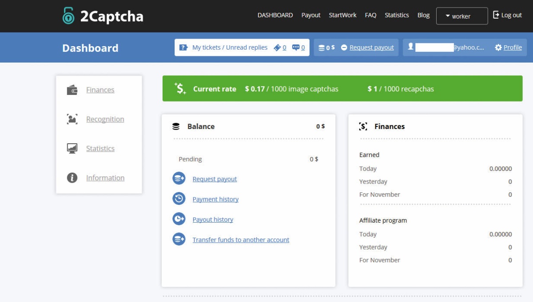Viewport: 533px width, 302px height.
Task: Click the Payment history clock icon
Action: click(179, 199)
